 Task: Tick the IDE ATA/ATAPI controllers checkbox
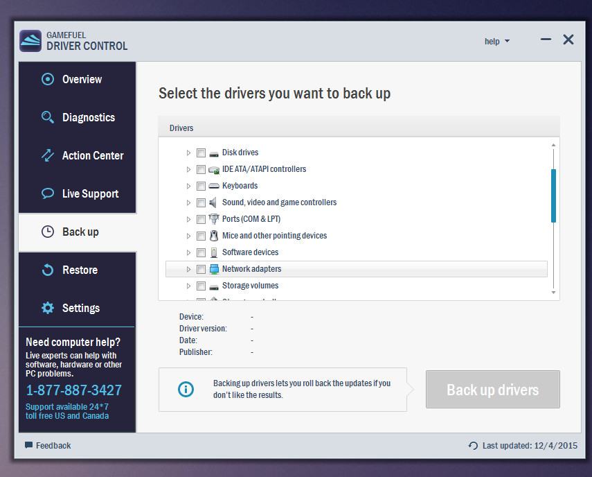pos(201,169)
